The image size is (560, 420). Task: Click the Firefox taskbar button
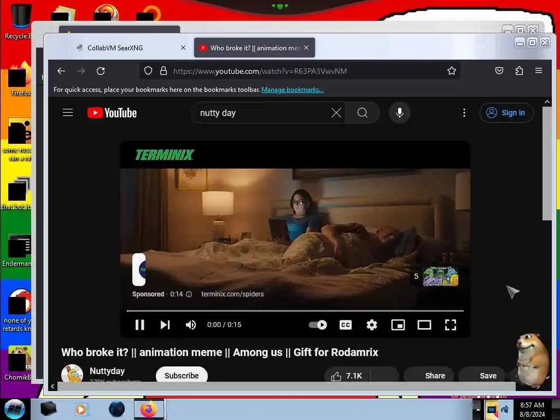[149, 409]
